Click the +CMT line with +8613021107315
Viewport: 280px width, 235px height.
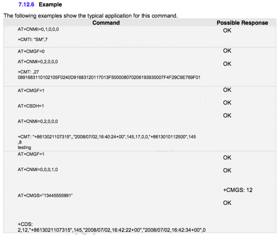point(107,137)
